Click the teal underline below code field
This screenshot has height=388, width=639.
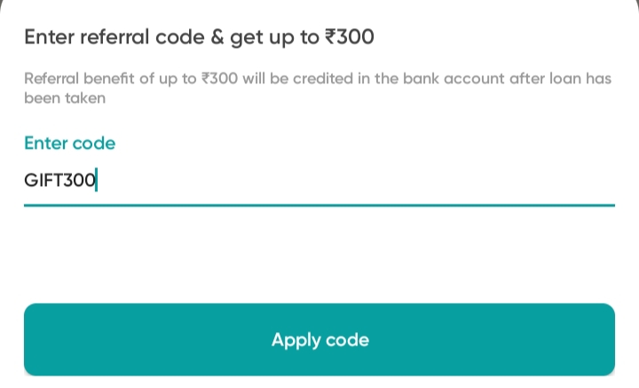319,206
